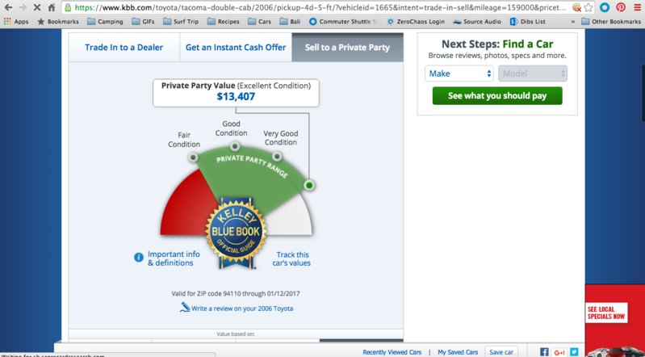Switch to Get an Instant Cash Offer tab

236,48
